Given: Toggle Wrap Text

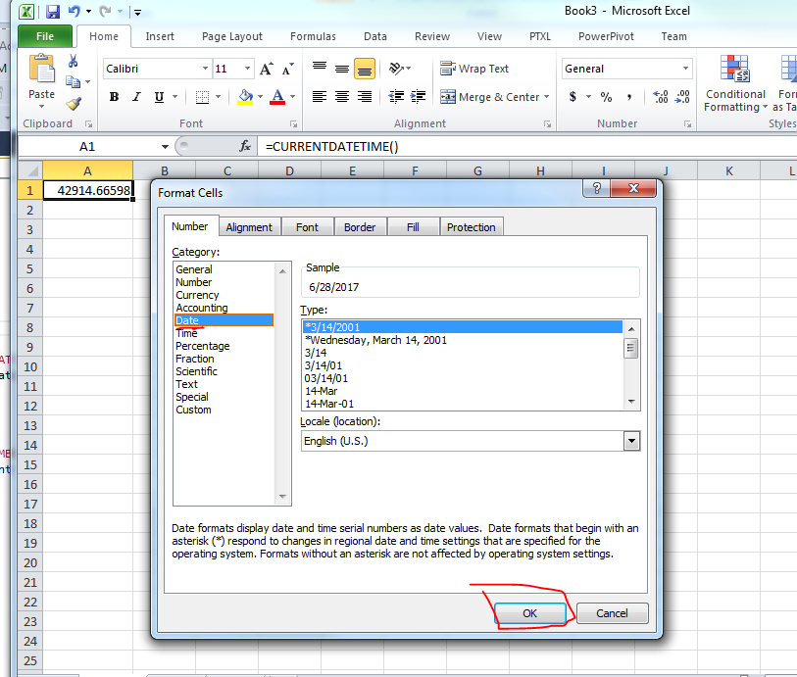Looking at the screenshot, I should [460, 69].
